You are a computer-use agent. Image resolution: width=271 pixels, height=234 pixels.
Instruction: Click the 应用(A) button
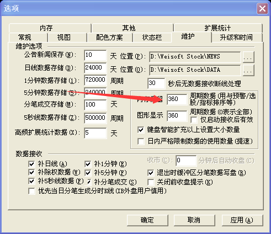click(x=242, y=220)
